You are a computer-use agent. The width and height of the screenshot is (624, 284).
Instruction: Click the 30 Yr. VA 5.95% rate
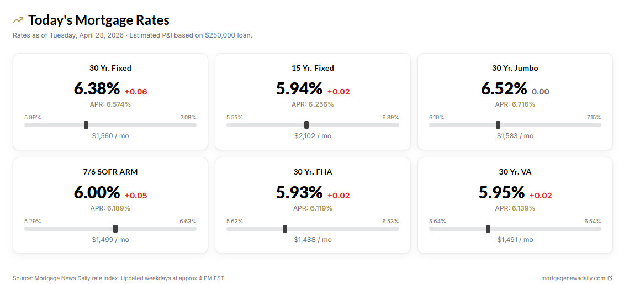[501, 192]
